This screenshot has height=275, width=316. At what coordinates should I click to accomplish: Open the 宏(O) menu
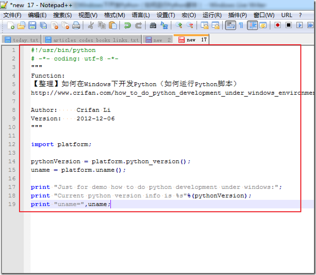pos(189,16)
